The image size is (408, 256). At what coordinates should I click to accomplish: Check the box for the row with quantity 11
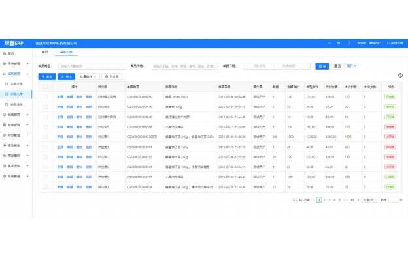pos(46,167)
